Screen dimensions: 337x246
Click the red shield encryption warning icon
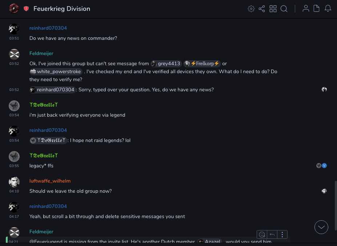click(x=26, y=9)
